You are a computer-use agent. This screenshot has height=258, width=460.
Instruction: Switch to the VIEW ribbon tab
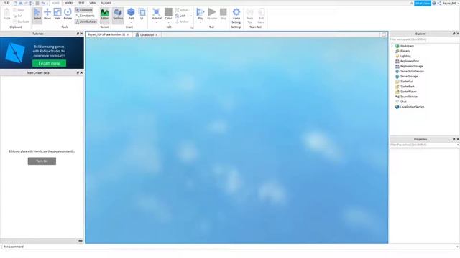click(x=93, y=3)
